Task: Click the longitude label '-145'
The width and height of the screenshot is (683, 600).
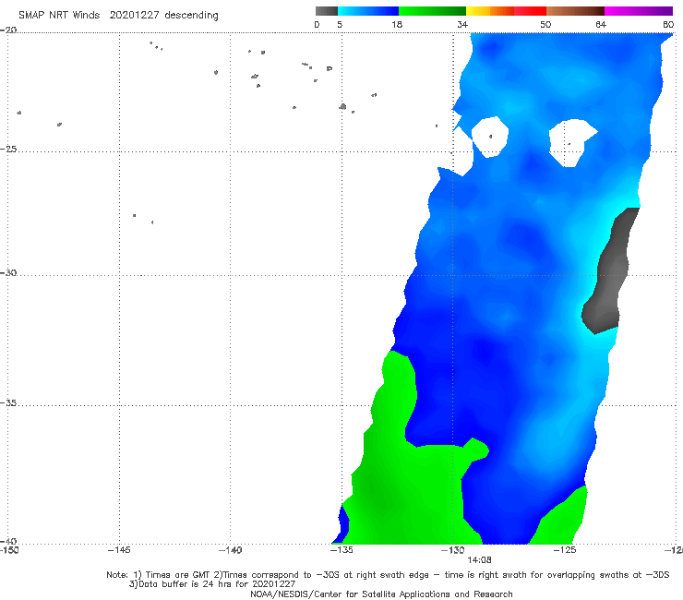Action: [119, 550]
